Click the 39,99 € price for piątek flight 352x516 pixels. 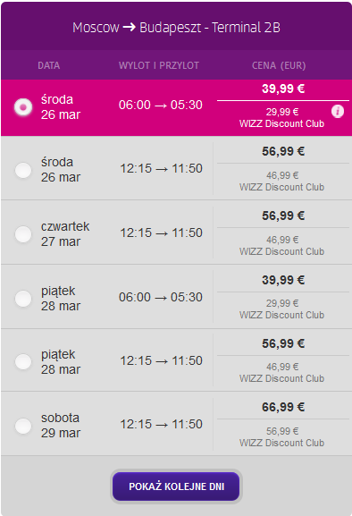(283, 280)
